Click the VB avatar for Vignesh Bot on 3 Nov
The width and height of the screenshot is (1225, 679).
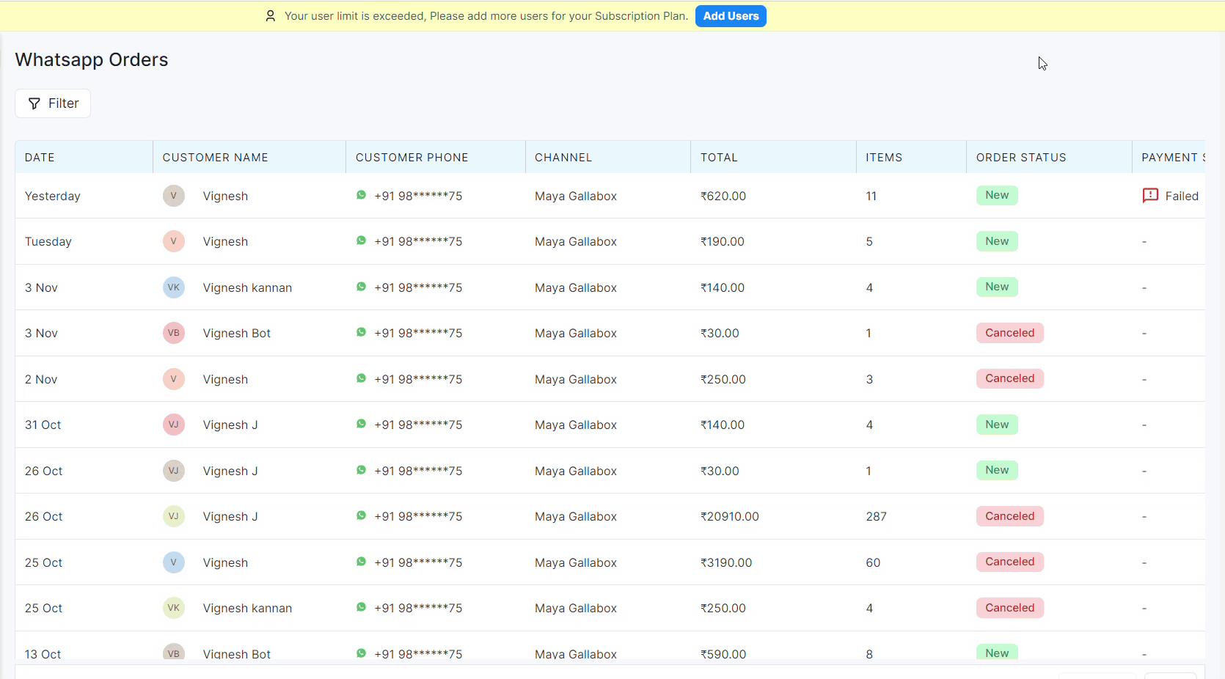pyautogui.click(x=173, y=333)
